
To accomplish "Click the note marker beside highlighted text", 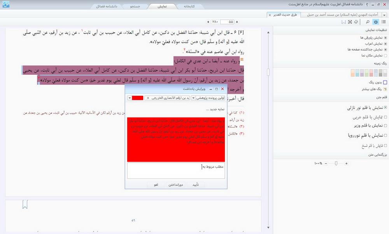I will pyautogui.click(x=242, y=59).
